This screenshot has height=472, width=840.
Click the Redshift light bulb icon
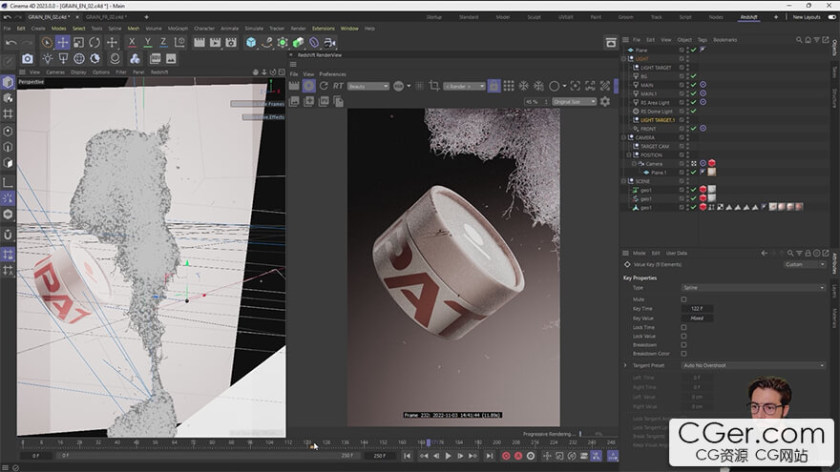[x=48, y=58]
